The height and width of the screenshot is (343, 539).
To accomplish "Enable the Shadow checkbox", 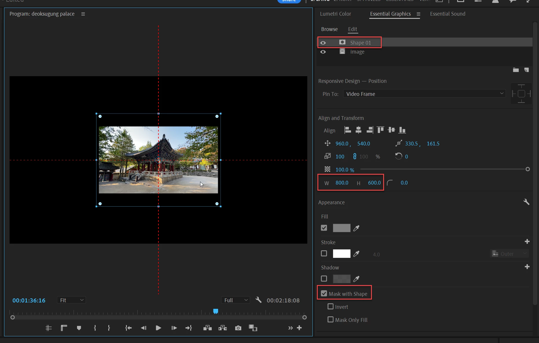I will 324,279.
